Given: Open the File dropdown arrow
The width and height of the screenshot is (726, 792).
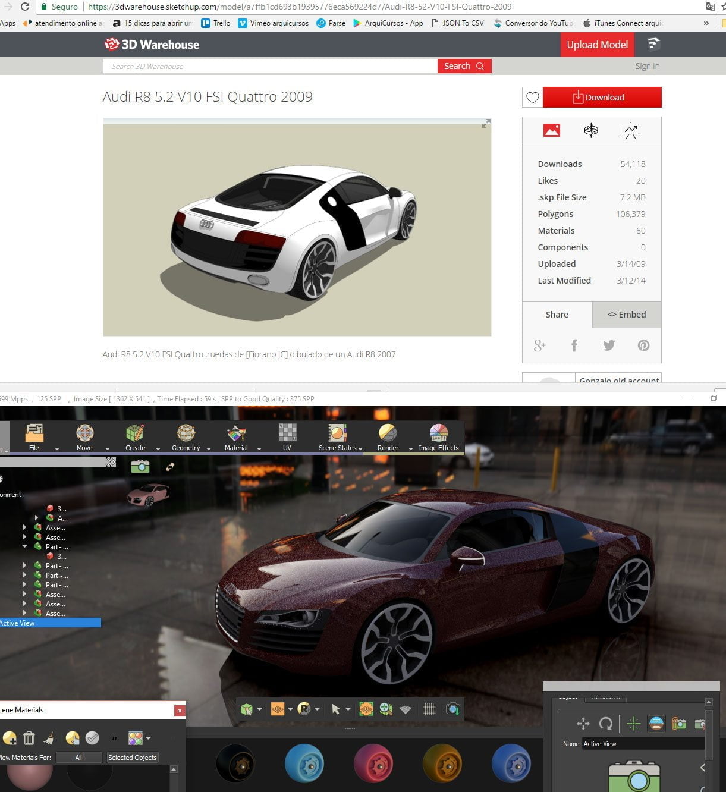Looking at the screenshot, I should pyautogui.click(x=57, y=449).
